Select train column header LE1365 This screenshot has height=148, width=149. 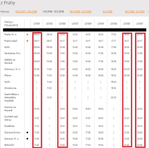pyautogui.click(x=127, y=24)
